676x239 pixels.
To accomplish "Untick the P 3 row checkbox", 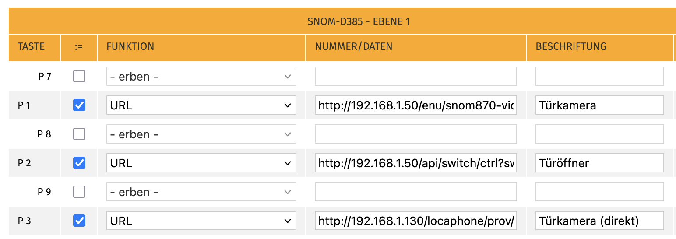I will (79, 221).
